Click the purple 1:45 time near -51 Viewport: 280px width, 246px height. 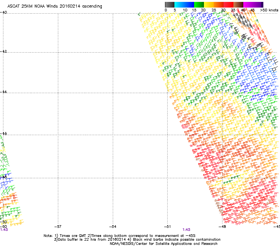coord(186,230)
